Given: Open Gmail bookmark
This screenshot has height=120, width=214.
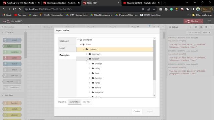Looking at the screenshot, I should click(7, 15).
